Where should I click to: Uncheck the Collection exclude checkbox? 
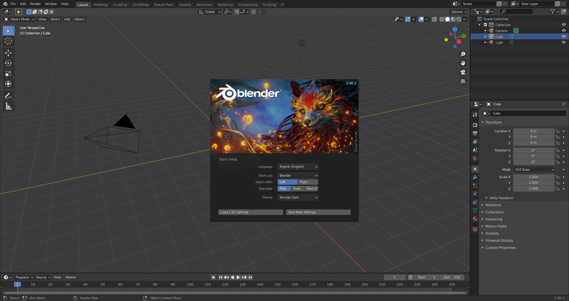[486, 25]
